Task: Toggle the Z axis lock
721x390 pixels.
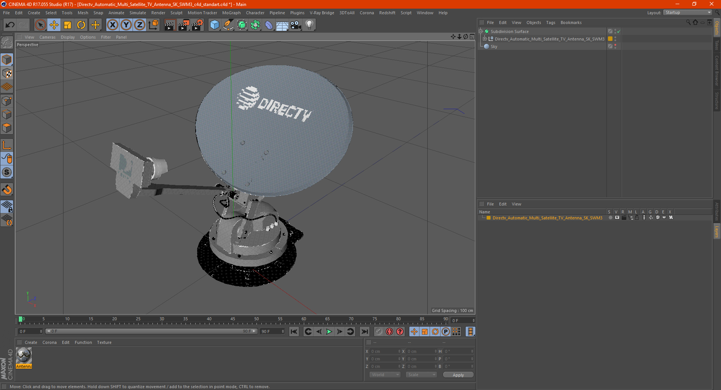Action: click(140, 25)
